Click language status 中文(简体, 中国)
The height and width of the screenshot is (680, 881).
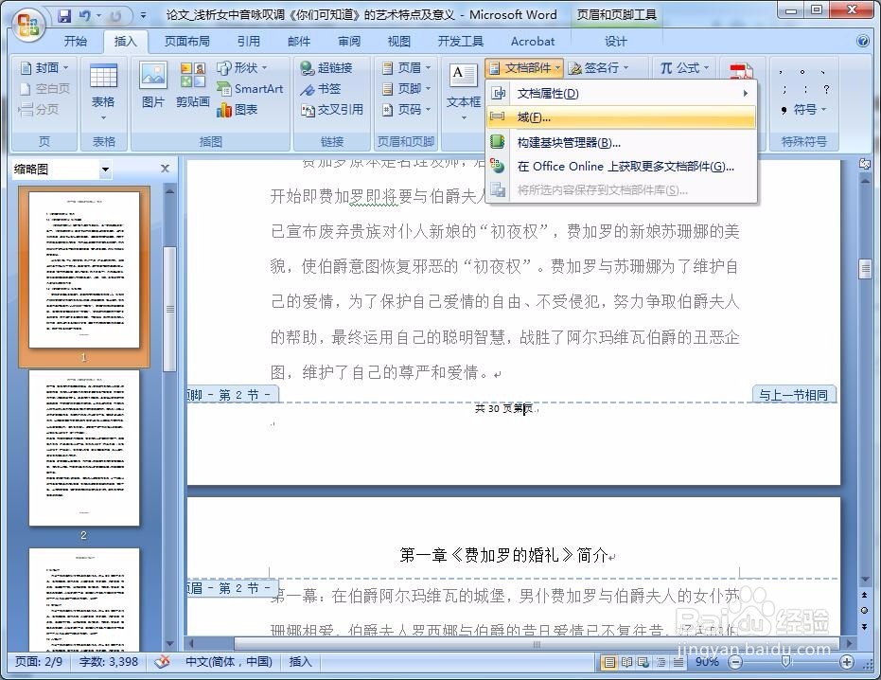229,661
